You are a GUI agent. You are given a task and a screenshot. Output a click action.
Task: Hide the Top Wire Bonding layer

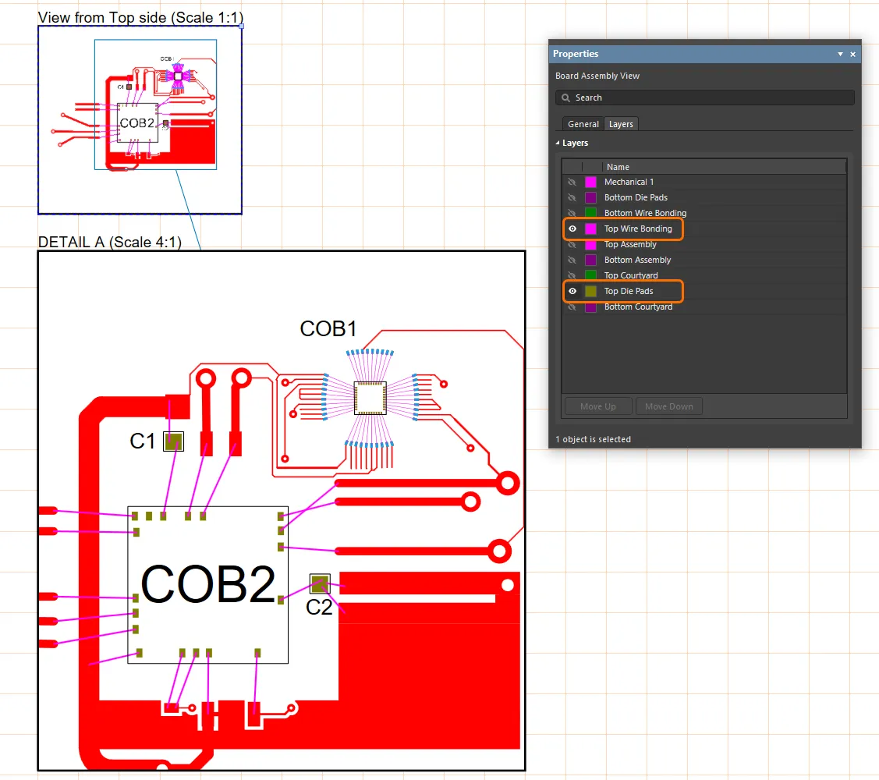point(572,229)
